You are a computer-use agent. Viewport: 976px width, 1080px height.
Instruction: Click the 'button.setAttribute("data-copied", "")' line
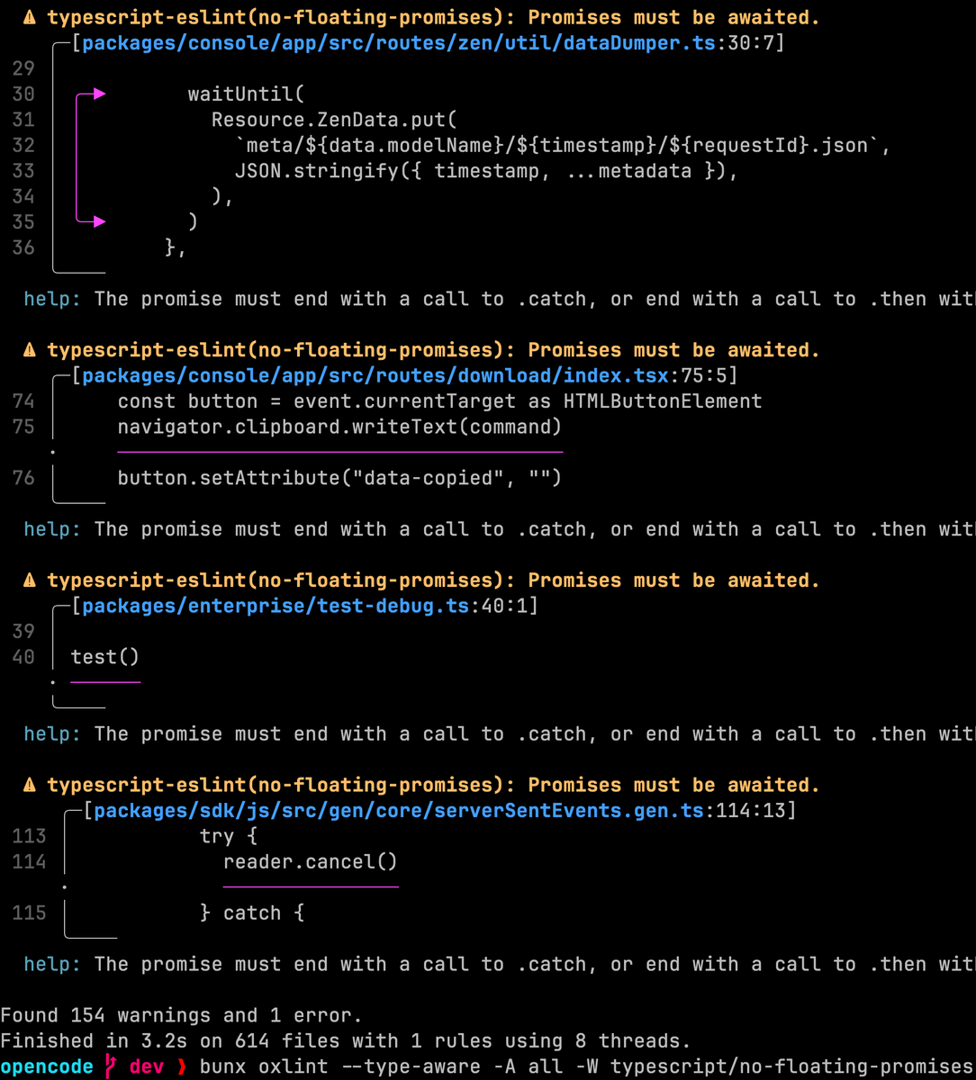(x=340, y=478)
